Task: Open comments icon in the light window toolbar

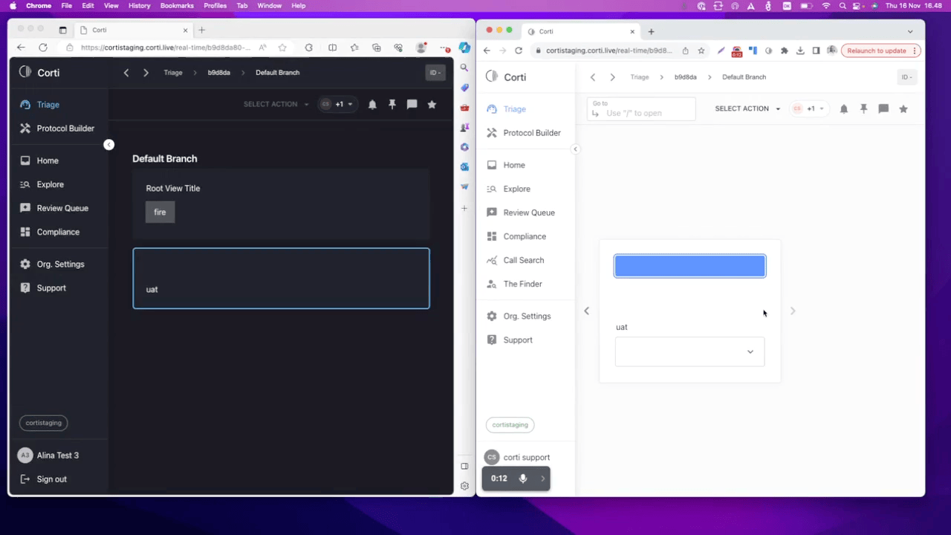Action: (x=883, y=108)
